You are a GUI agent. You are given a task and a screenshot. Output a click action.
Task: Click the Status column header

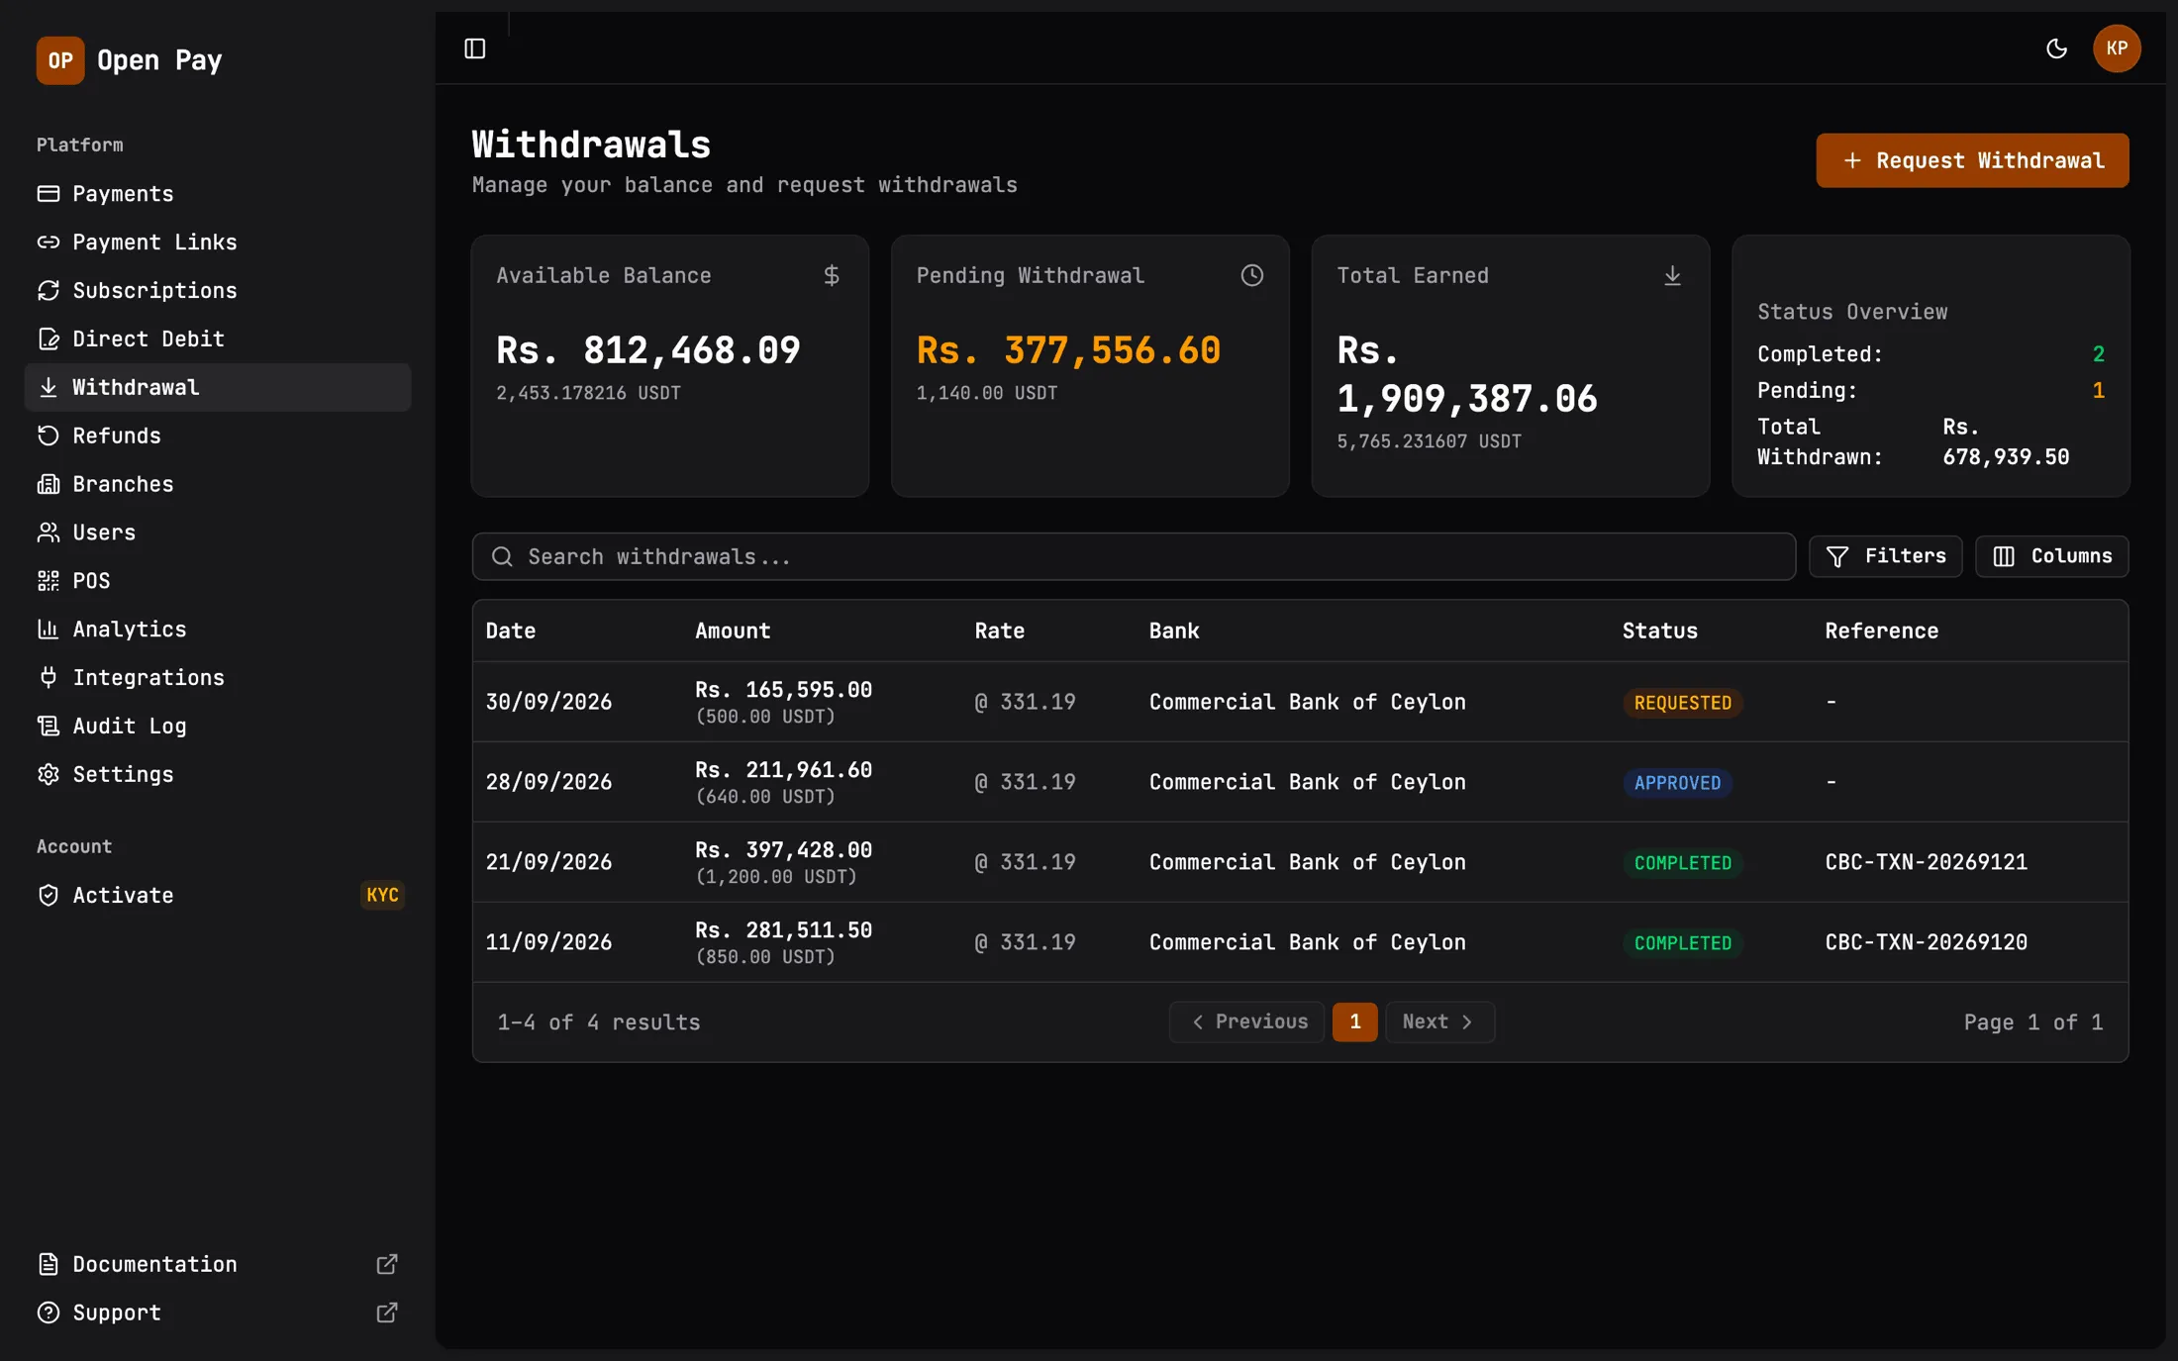pos(1659,631)
